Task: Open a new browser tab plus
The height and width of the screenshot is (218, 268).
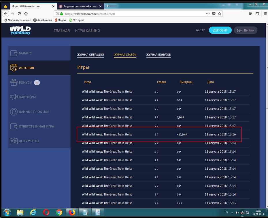Action: coord(107,6)
